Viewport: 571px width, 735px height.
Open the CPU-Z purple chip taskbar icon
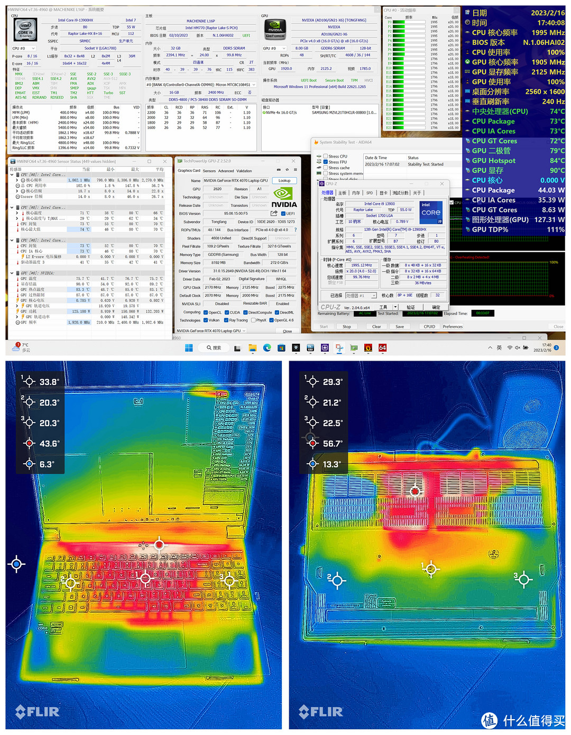[325, 348]
